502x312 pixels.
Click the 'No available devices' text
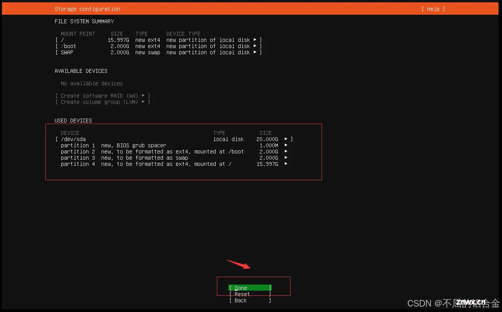(x=92, y=83)
